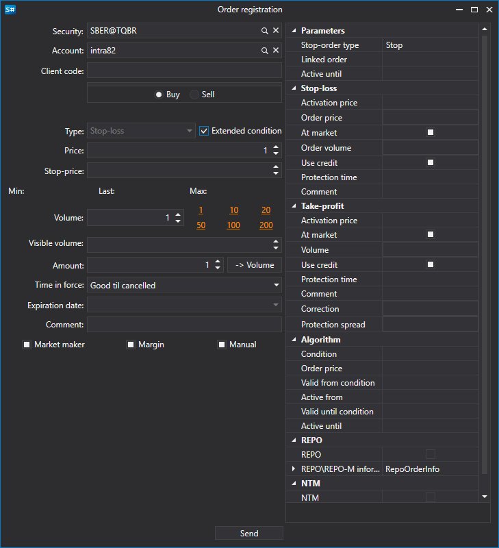Select the Valid from condition row
499x548 pixels.
pos(383,383)
